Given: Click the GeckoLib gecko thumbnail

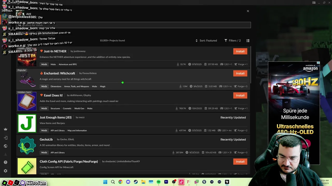Looking at the screenshot, I should (x=27, y=145).
